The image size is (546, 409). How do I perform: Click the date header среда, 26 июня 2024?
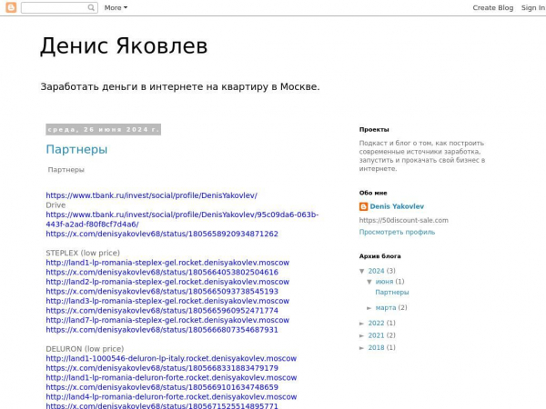click(x=103, y=130)
